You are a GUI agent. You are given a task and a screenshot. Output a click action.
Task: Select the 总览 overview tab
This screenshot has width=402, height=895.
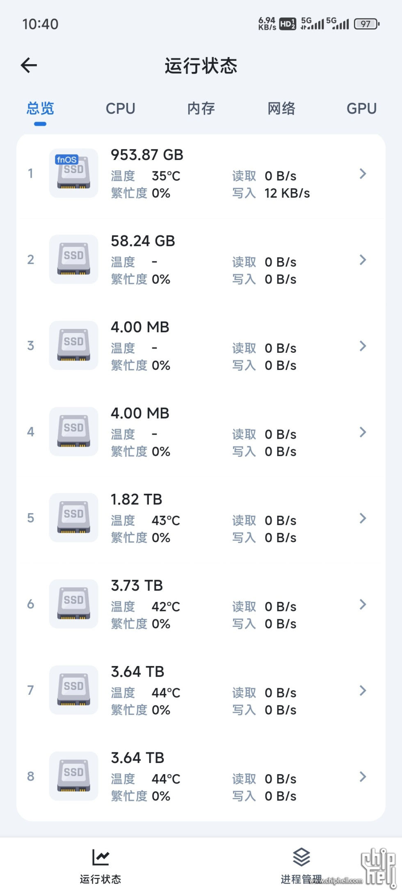(x=40, y=109)
